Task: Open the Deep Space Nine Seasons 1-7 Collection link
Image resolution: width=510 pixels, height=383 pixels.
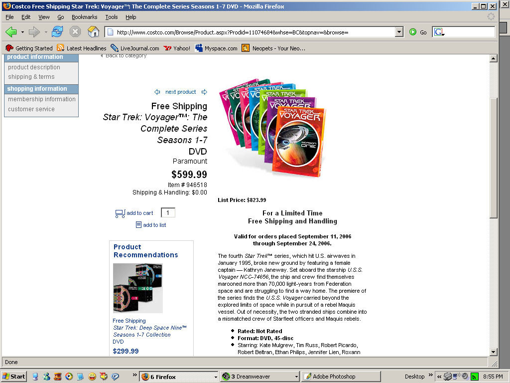Action: point(149,331)
